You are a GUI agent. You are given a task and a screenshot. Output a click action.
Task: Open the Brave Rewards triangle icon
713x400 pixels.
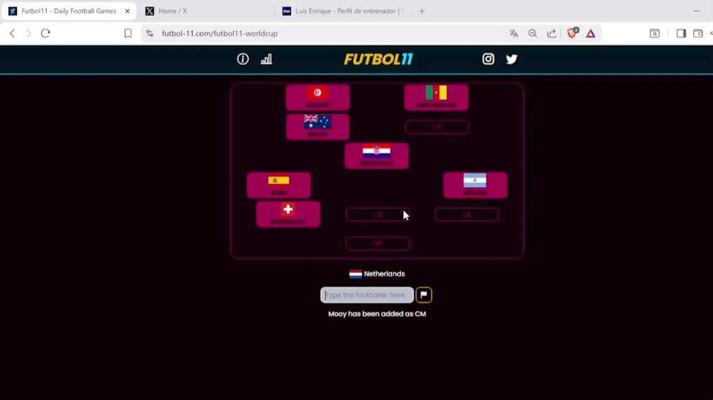590,33
